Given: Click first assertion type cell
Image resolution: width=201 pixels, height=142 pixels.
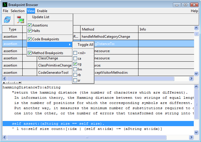Looking at the screenshot, I should click(x=12, y=37).
